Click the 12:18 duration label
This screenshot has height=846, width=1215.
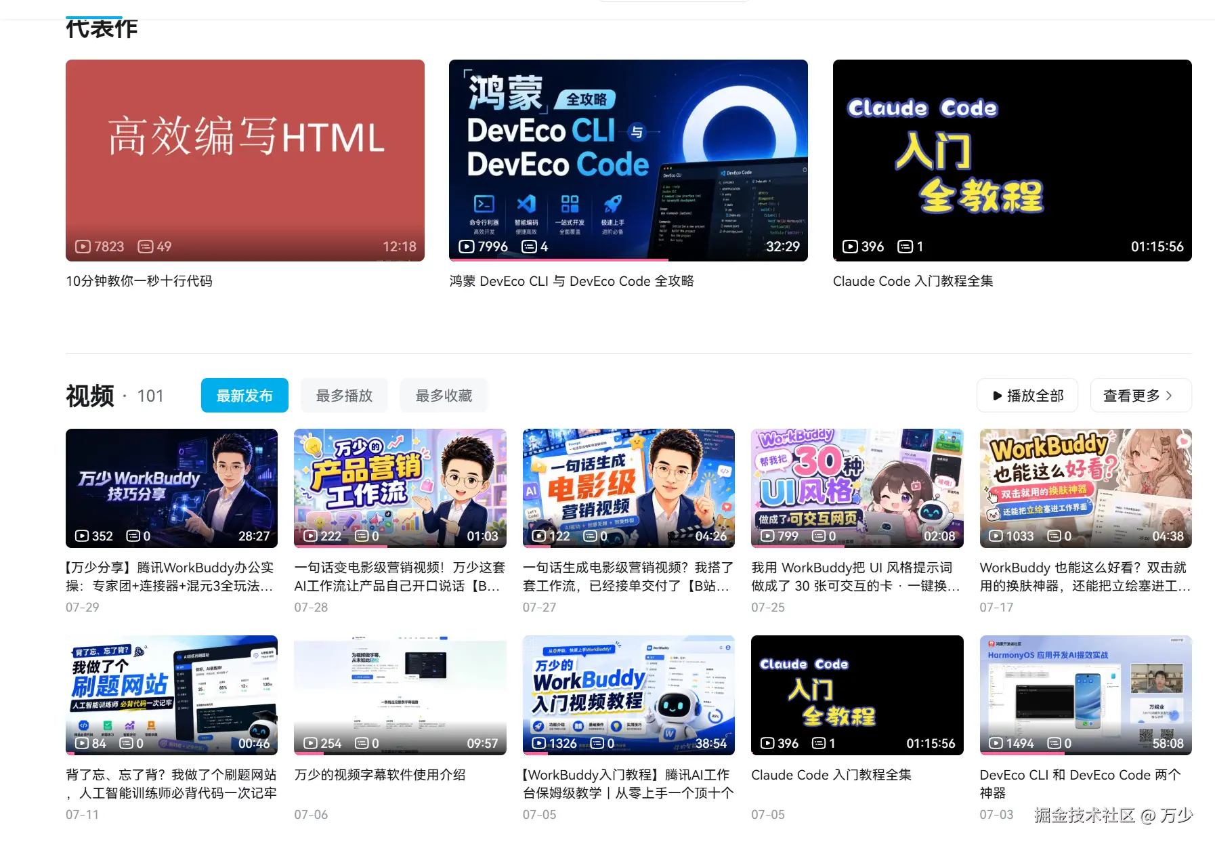(400, 247)
